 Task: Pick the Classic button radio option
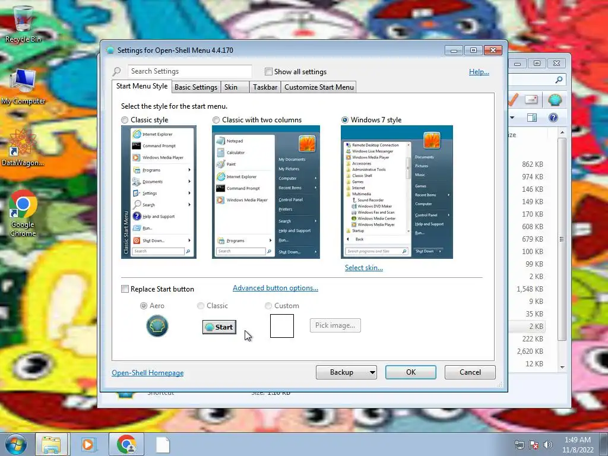point(201,306)
